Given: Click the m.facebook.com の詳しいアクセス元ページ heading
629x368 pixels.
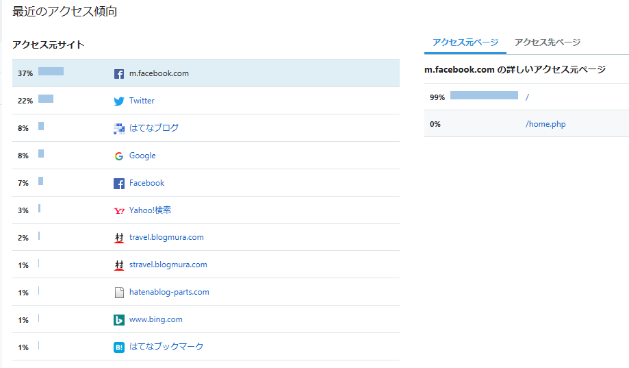Looking at the screenshot, I should 515,69.
